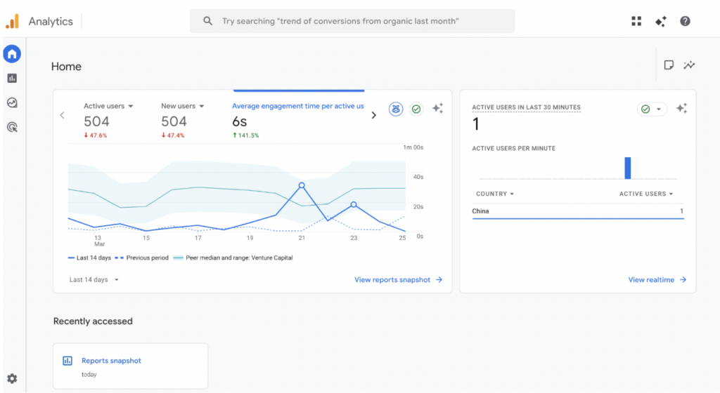Click the China country row
The image size is (720, 393).
coord(578,211)
